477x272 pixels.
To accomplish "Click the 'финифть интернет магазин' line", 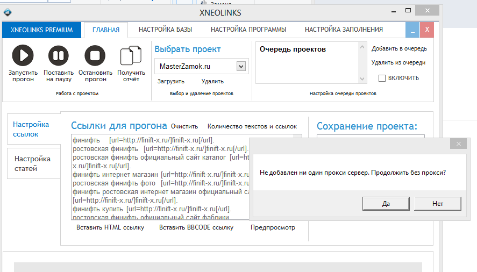I will coord(161,175).
